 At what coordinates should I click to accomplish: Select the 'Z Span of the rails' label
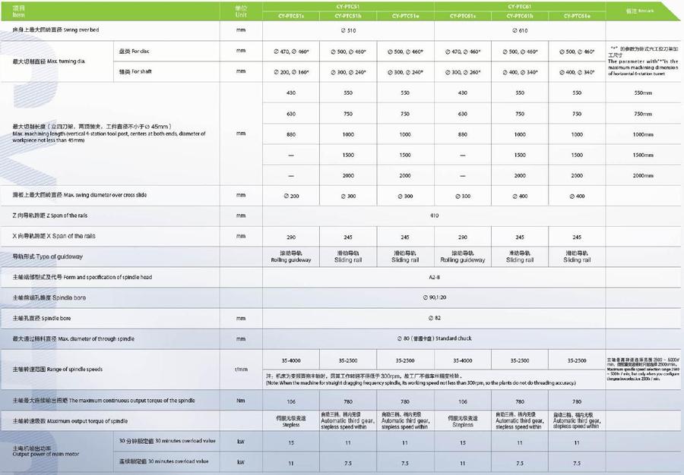(x=50, y=215)
